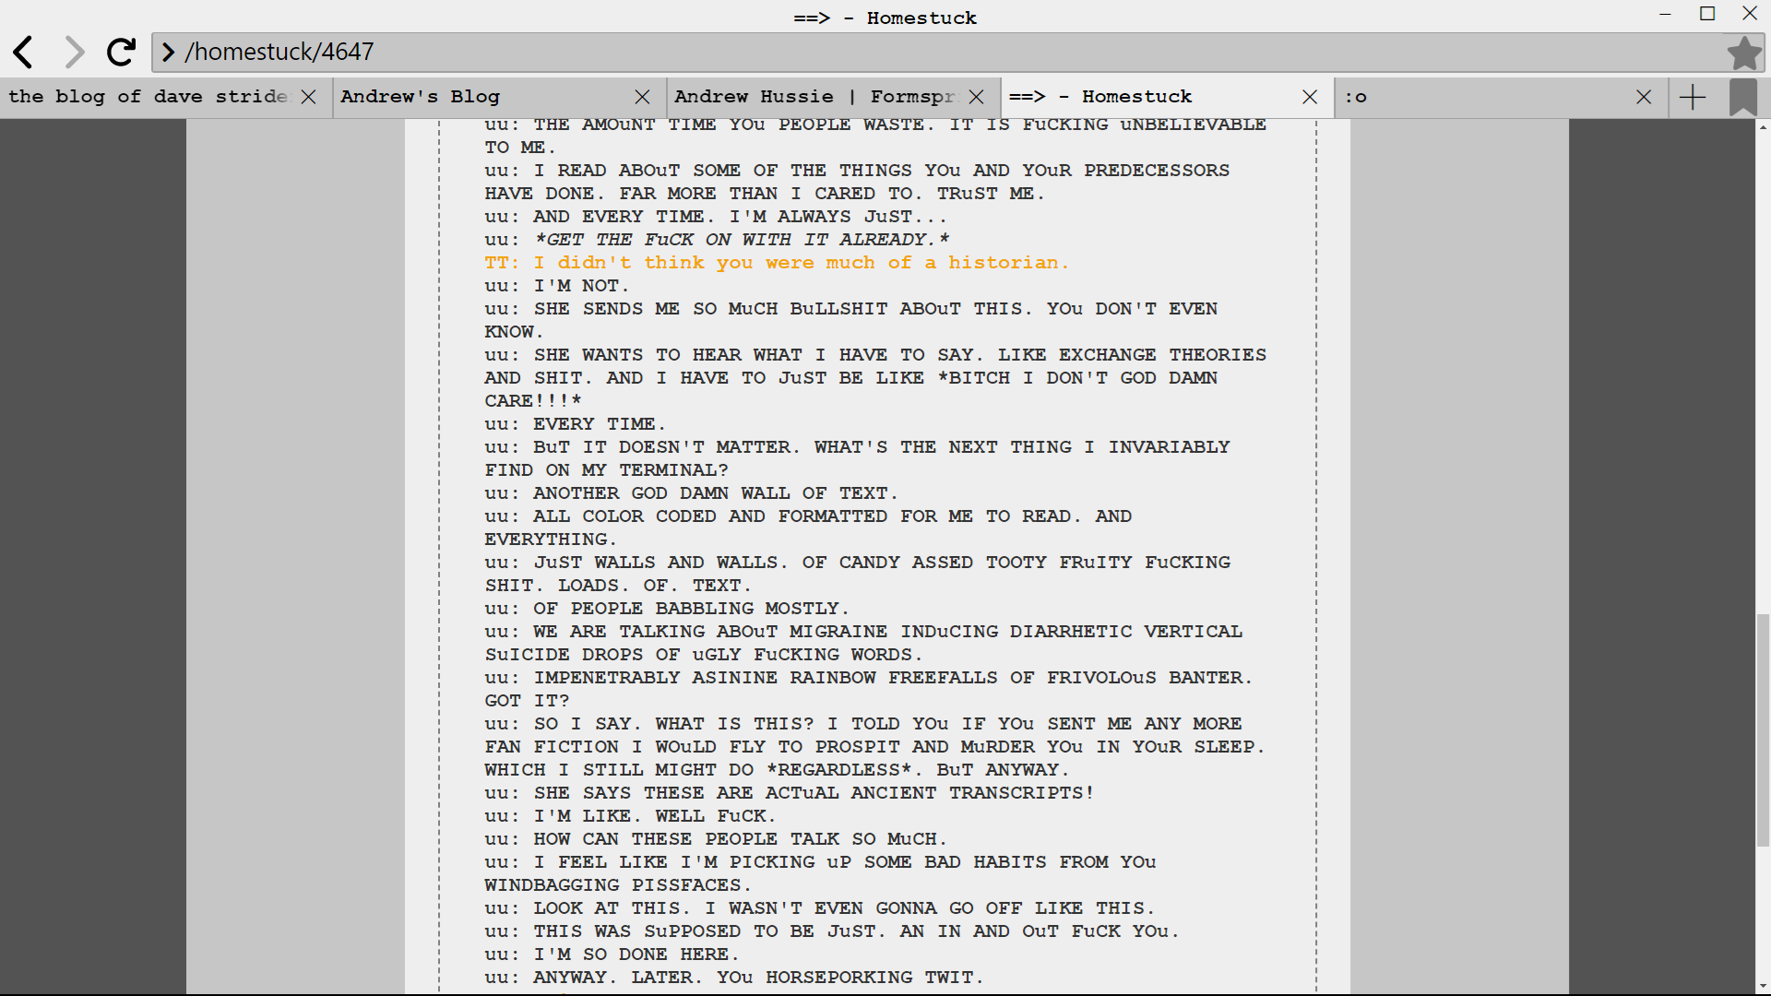Close the active Homestuck tab
The width and height of the screenshot is (1771, 996).
coord(1309,97)
